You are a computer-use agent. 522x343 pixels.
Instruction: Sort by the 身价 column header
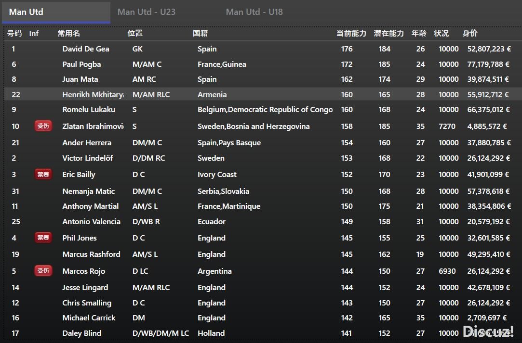tap(470, 33)
